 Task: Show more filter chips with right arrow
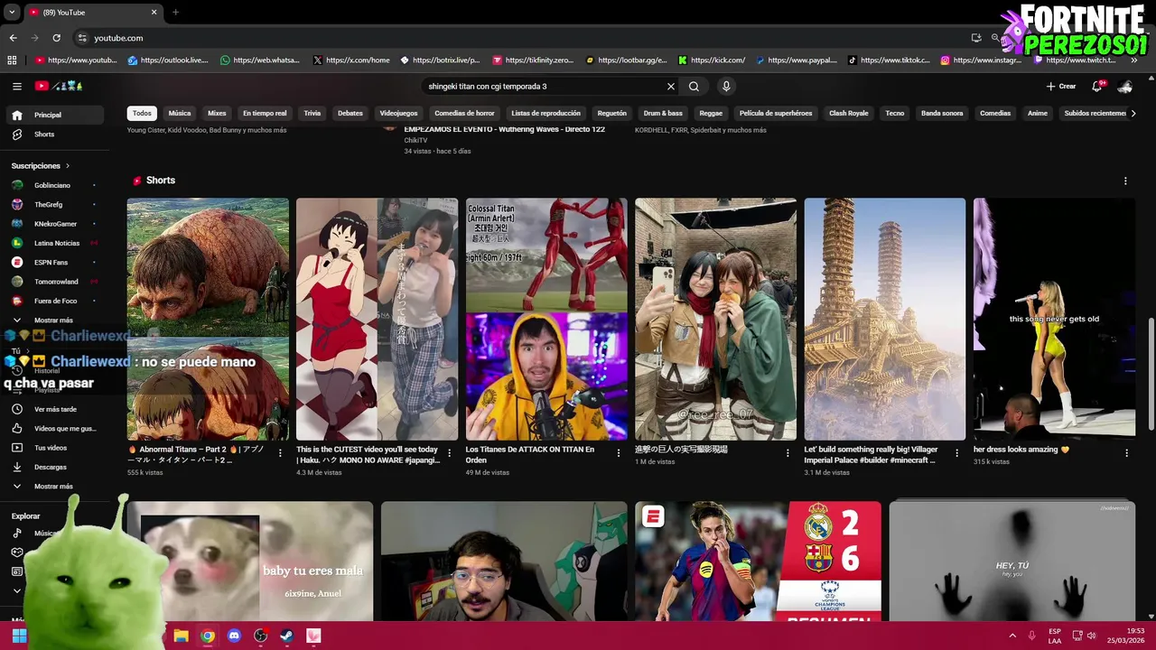pyautogui.click(x=1133, y=114)
